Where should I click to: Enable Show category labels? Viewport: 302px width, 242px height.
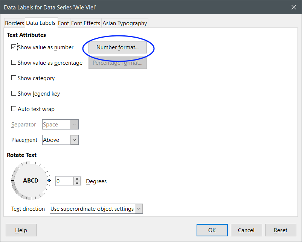[x=14, y=78]
